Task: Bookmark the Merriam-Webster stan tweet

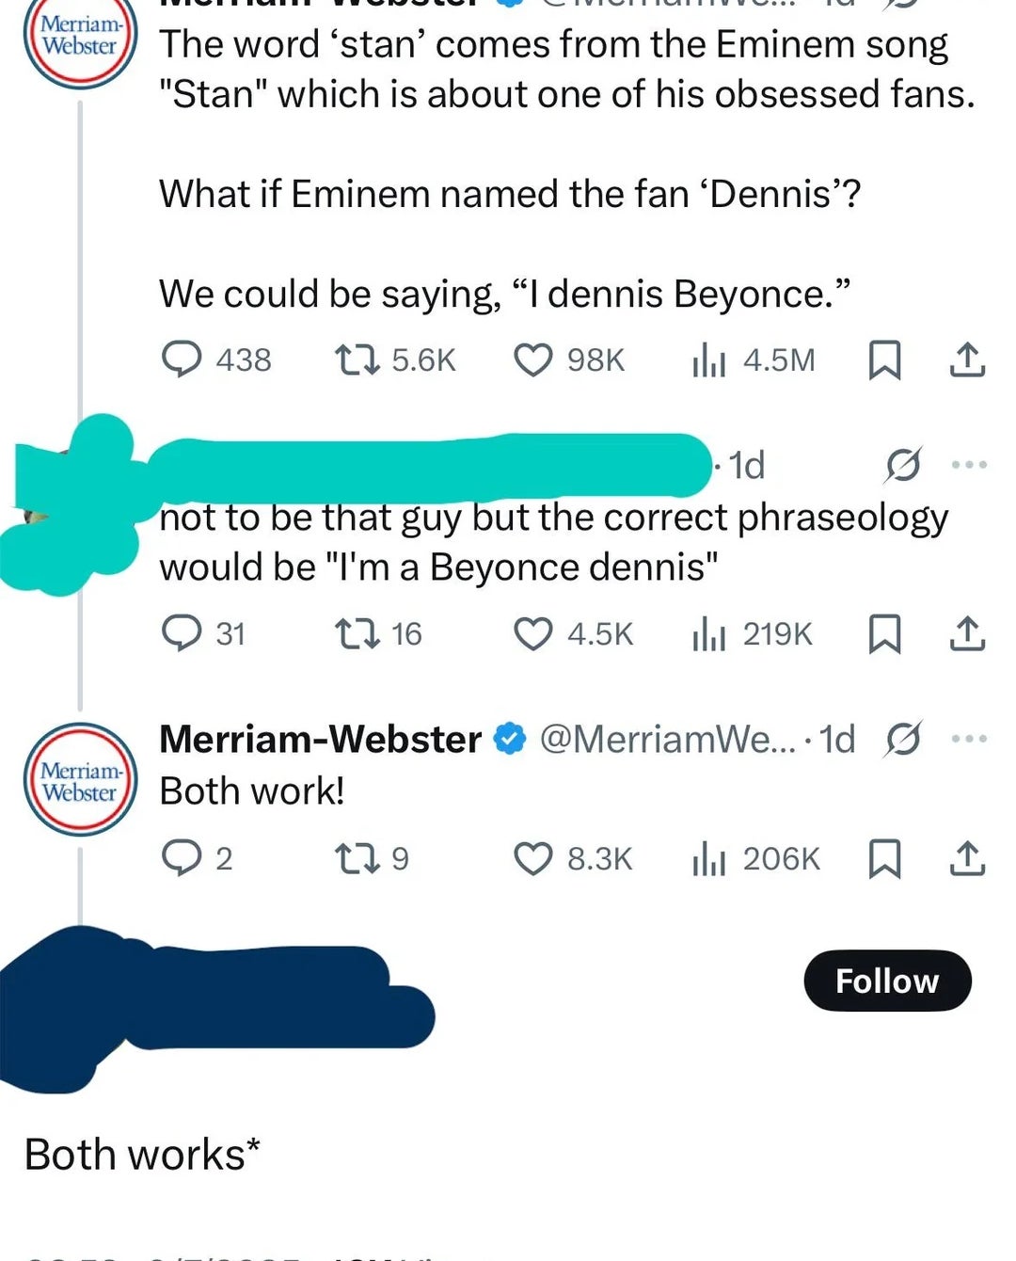Action: coord(885,359)
